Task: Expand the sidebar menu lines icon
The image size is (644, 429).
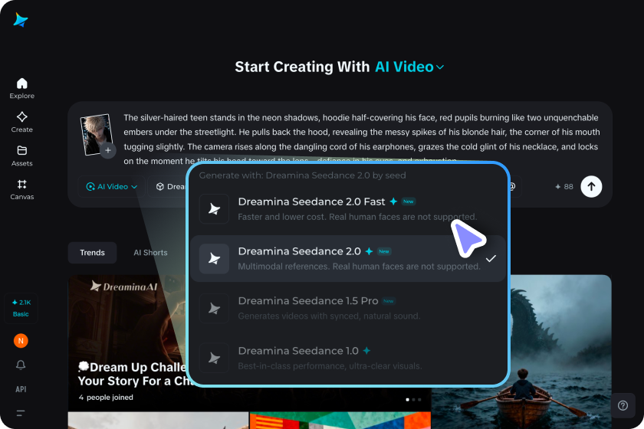Action: (21, 413)
